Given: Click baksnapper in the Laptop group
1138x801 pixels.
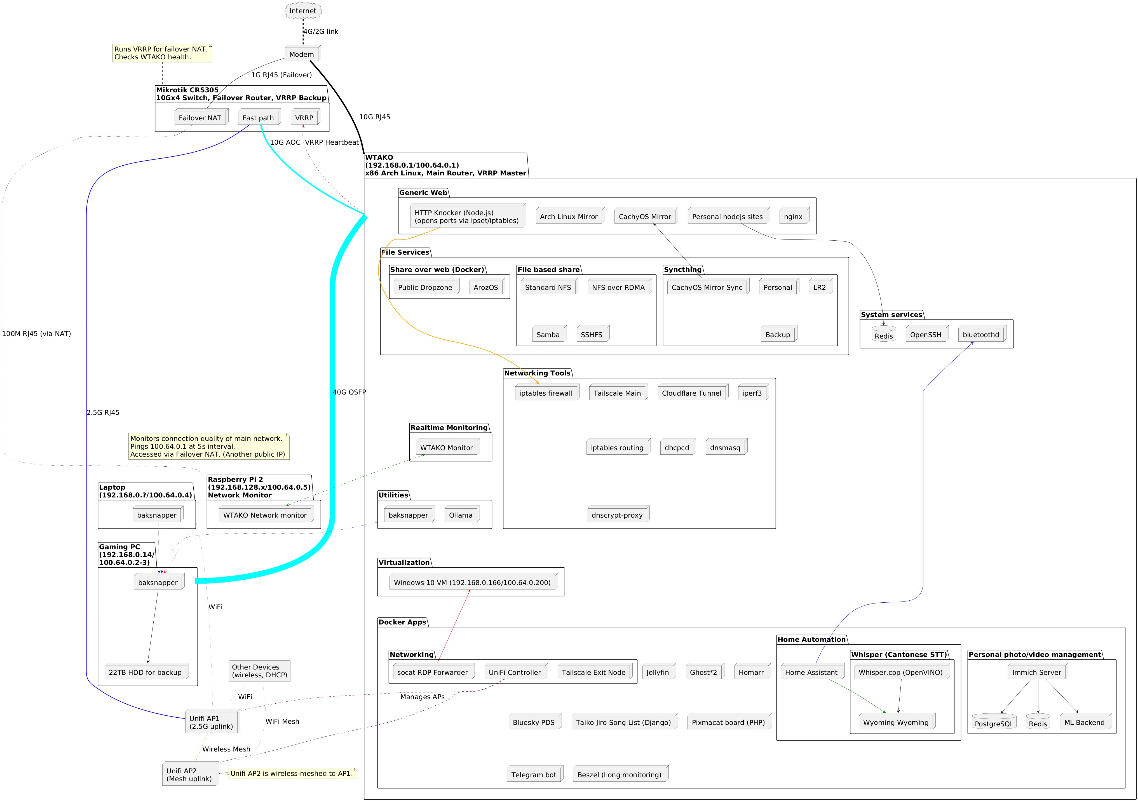Looking at the screenshot, I should [x=158, y=514].
